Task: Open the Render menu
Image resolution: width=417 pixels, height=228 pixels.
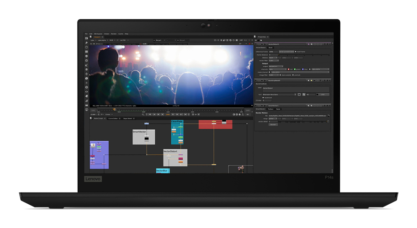Action: 114,34
